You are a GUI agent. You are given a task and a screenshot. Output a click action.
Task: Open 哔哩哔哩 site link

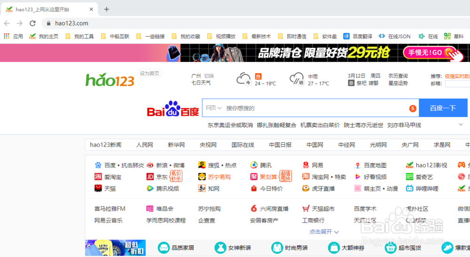coord(422,188)
